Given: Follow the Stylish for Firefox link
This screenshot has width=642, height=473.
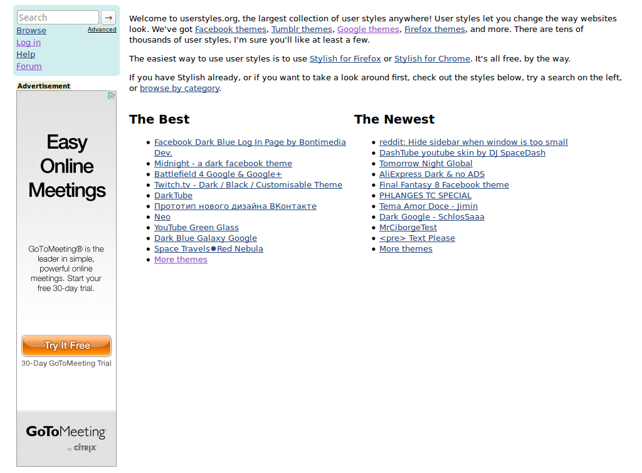Looking at the screenshot, I should [x=345, y=58].
